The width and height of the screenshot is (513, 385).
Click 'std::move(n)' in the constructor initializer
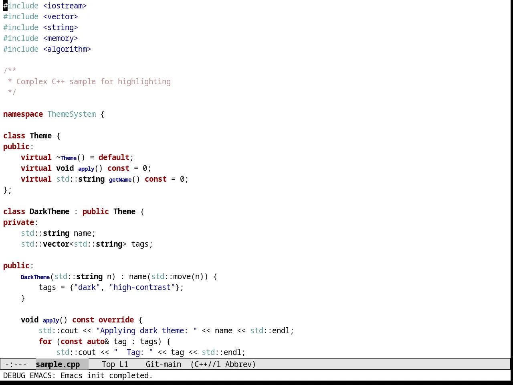(178, 276)
